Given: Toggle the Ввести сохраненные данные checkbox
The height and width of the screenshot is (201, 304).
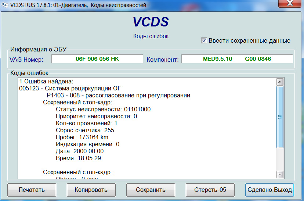Looking at the screenshot, I should pos(204,40).
